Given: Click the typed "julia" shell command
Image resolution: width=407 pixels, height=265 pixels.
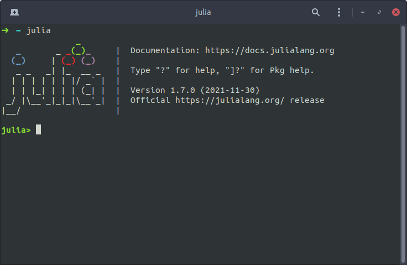Looking at the screenshot, I should (38, 30).
